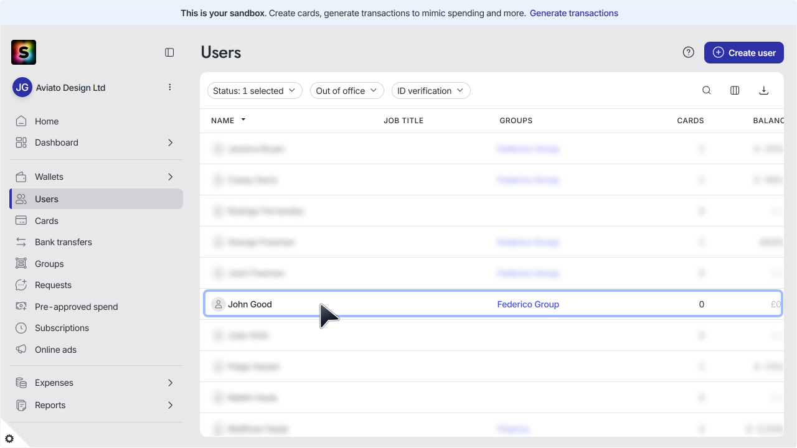Click Create user button

tap(743, 52)
